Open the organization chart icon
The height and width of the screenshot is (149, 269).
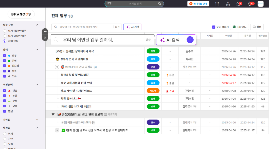[x=228, y=4]
